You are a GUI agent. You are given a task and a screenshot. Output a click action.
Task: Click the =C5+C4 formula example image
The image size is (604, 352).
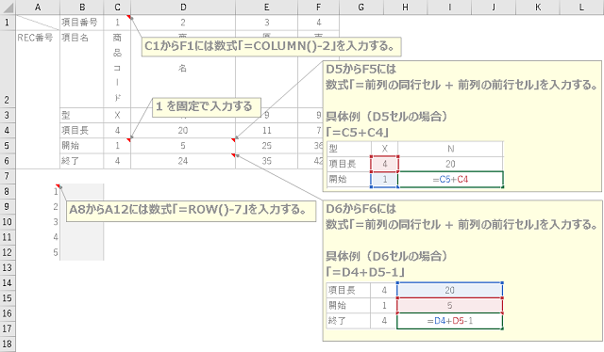415,165
